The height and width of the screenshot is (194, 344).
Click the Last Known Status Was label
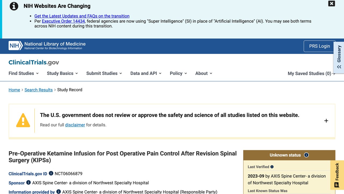[267, 191]
